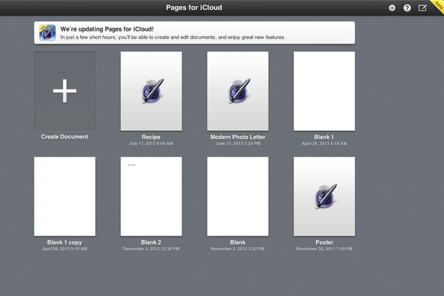The width and height of the screenshot is (444, 296).
Task: Open the Modern Photo Letter thumbnail
Action: pyautogui.click(x=238, y=91)
